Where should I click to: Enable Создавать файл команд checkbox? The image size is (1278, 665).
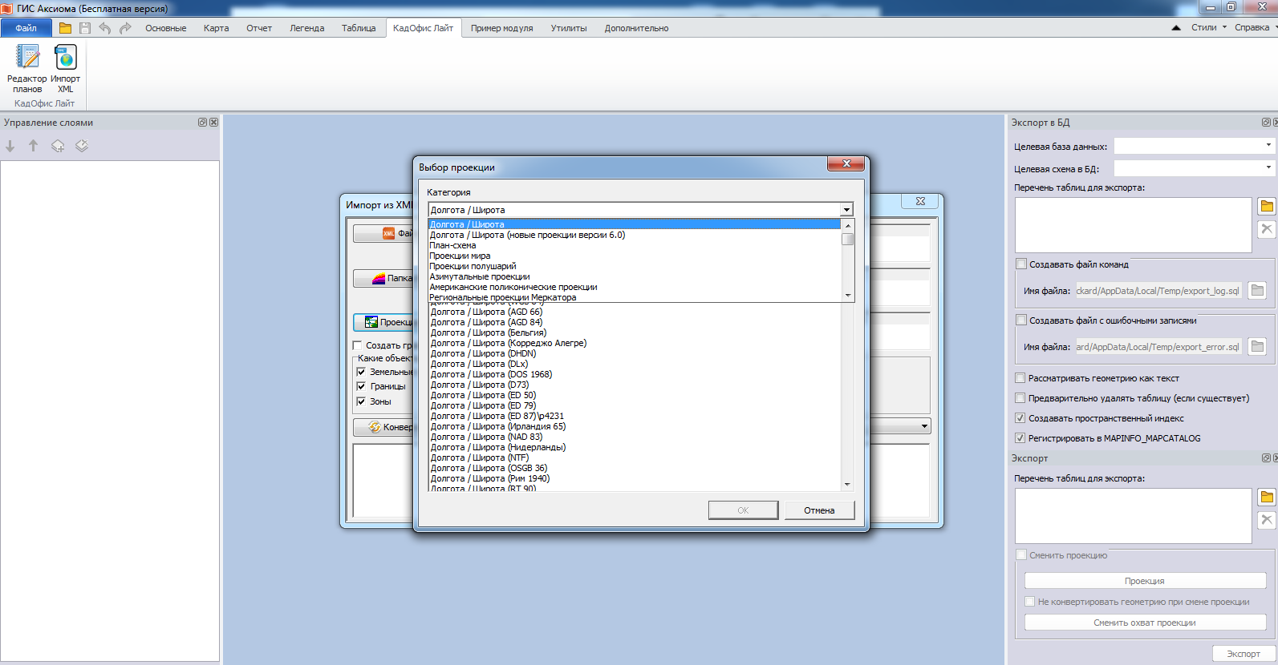coord(1021,264)
